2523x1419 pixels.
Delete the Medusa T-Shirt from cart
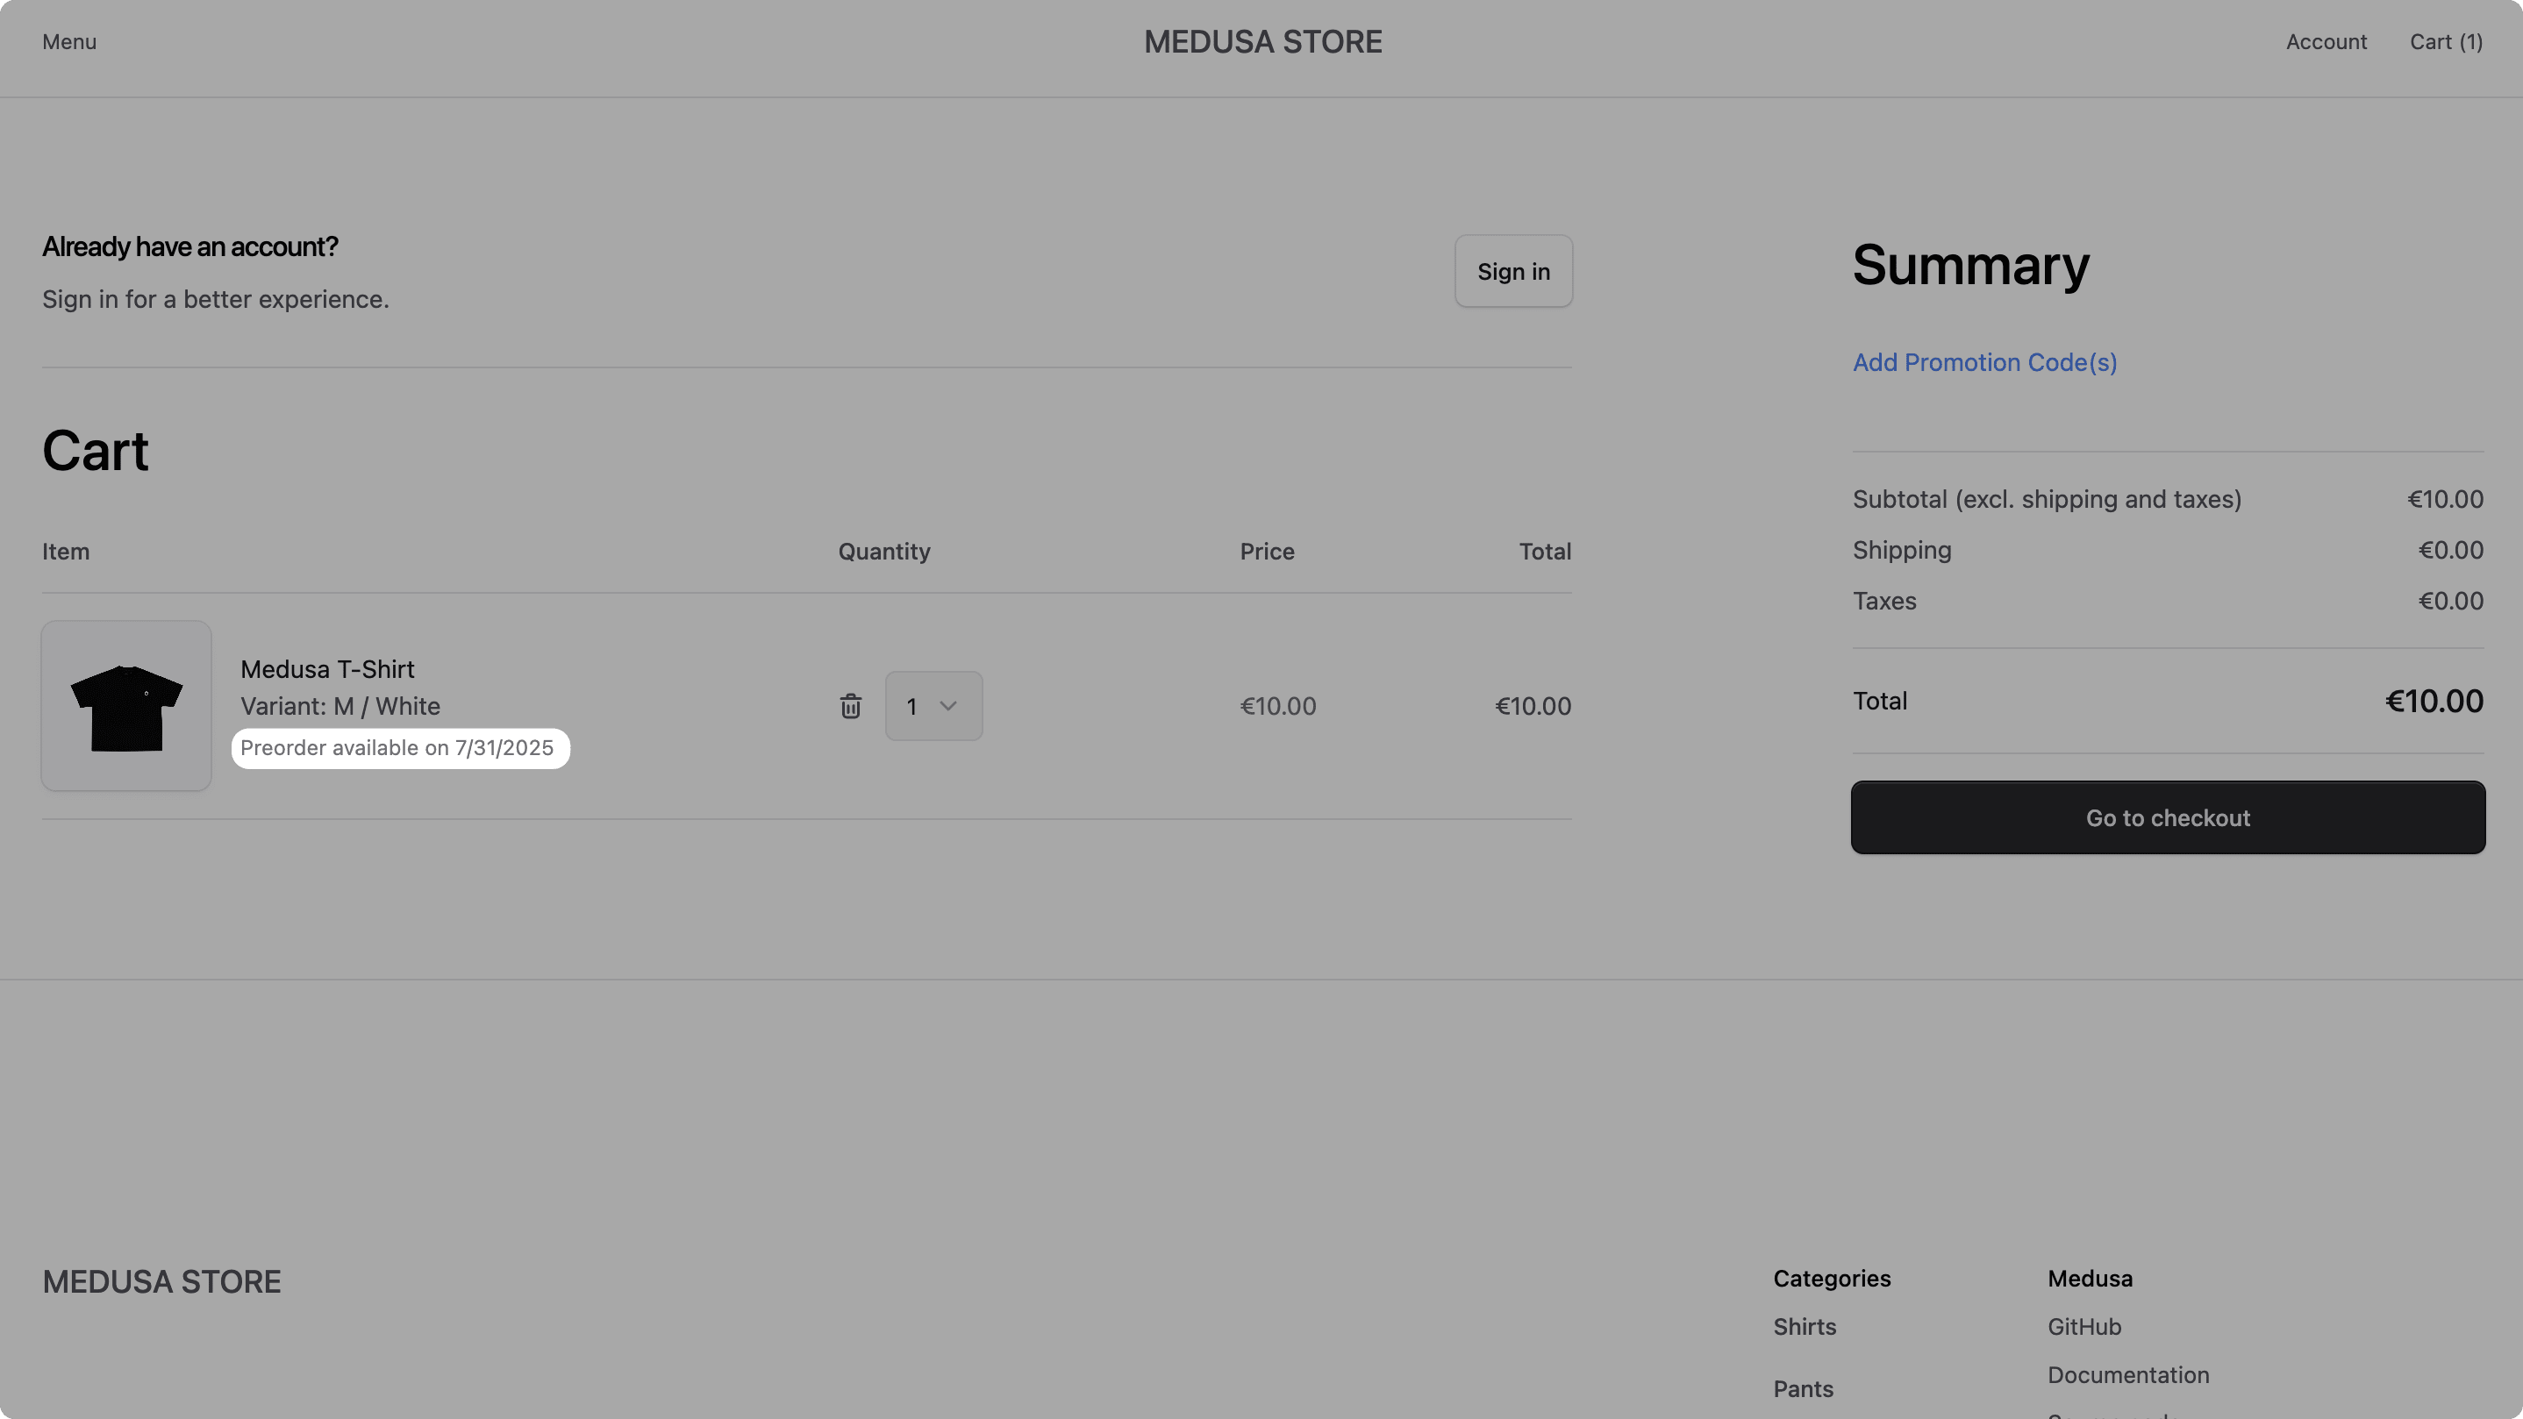(850, 705)
